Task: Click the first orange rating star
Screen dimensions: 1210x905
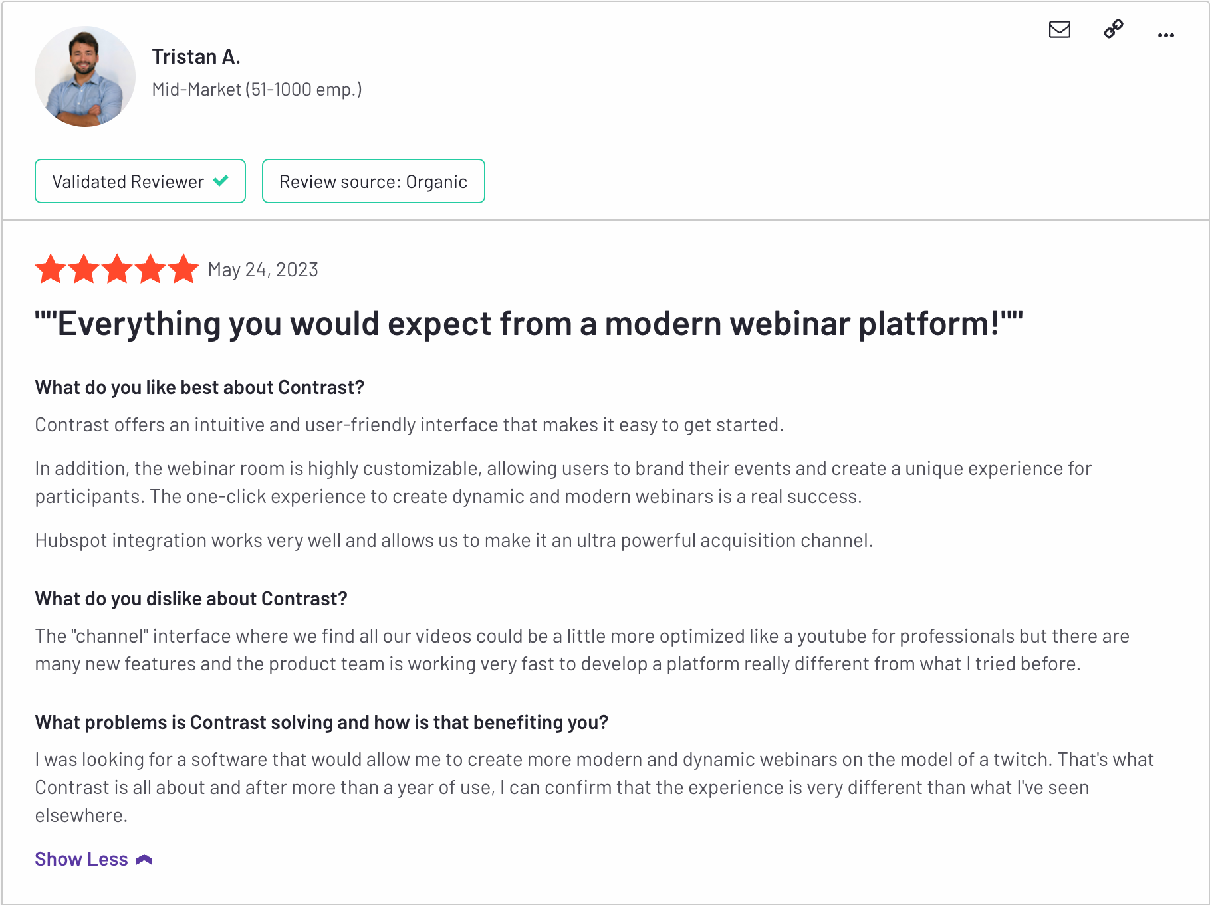Action: coord(51,269)
